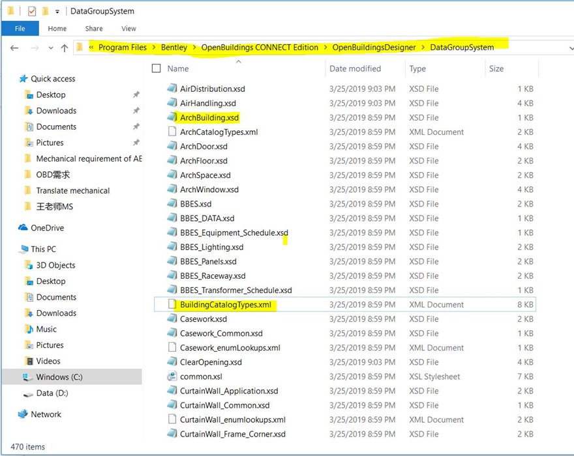Switch to the Home ribbon tab

pyautogui.click(x=57, y=29)
